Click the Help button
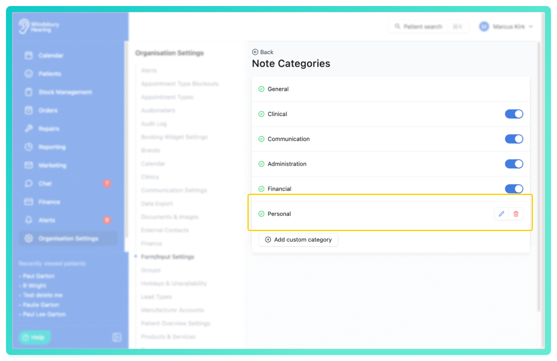The image size is (557, 361). pyautogui.click(x=34, y=337)
